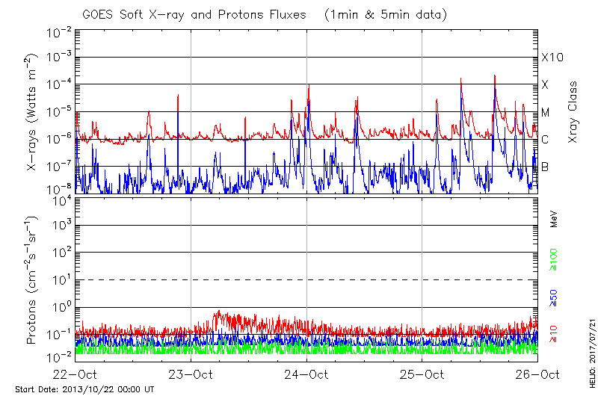
Task: Click the MeV unit label
Action: tap(554, 220)
